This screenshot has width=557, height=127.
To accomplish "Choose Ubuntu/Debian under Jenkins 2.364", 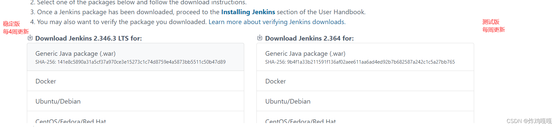I will pyautogui.click(x=365, y=101).
